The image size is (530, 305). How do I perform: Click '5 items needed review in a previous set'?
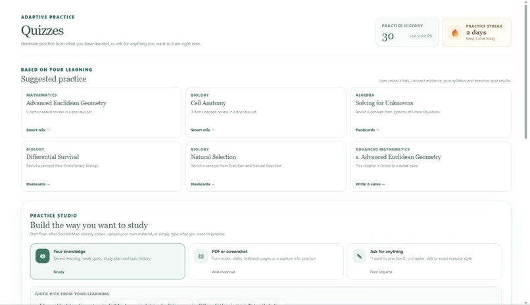59,112
